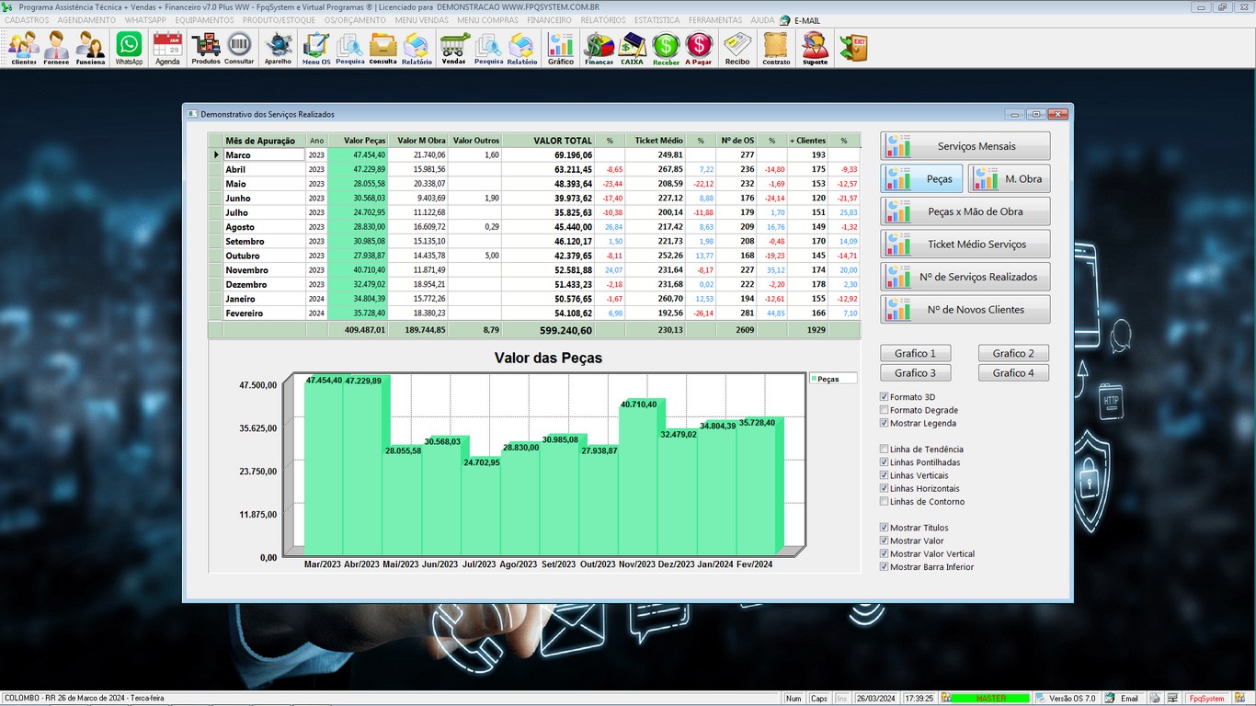The image size is (1256, 706).
Task: Toggle the Mostrar Títulos checkbox
Action: (885, 528)
